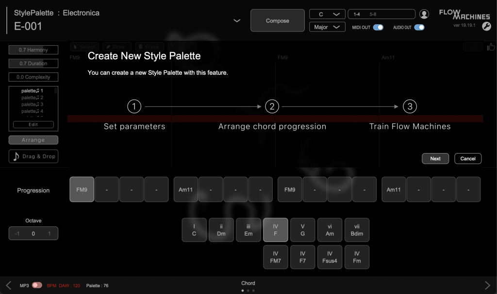The height and width of the screenshot is (294, 497).
Task: Click the Next button
Action: tap(435, 158)
